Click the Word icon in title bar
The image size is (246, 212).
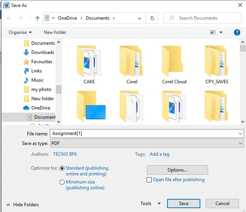pyautogui.click(x=6, y=5)
